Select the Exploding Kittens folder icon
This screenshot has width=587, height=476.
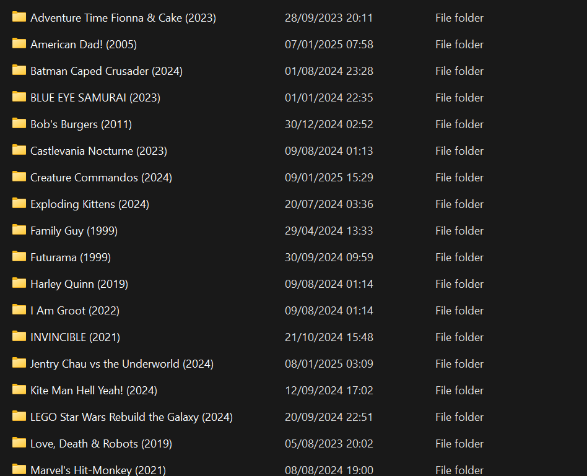(x=19, y=203)
